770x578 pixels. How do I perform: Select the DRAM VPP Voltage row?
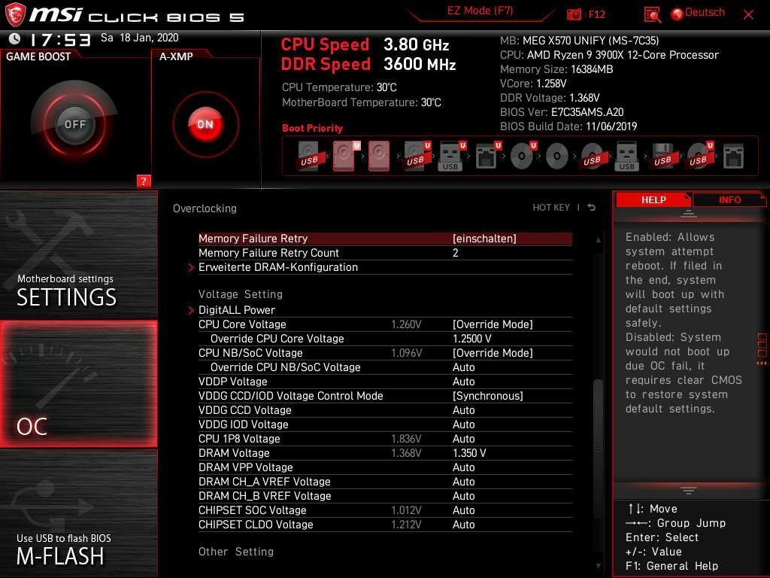pyautogui.click(x=385, y=467)
